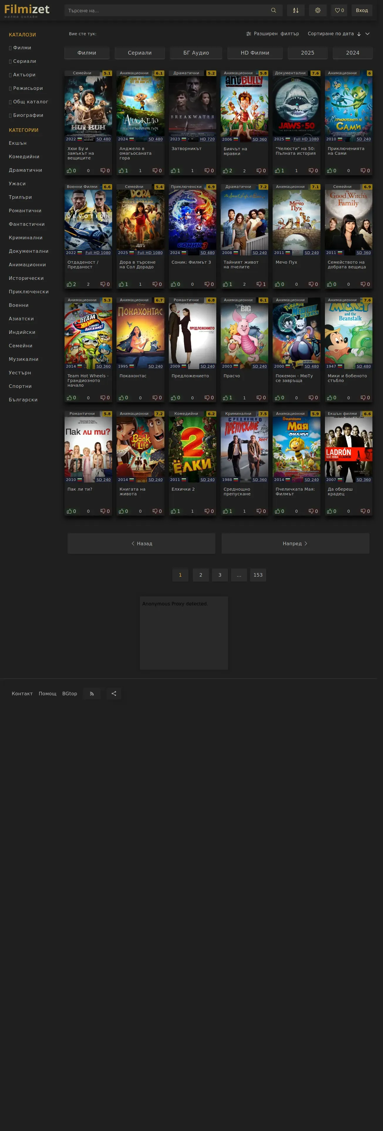
Task: Open the HD Филми tab
Action: tap(255, 53)
